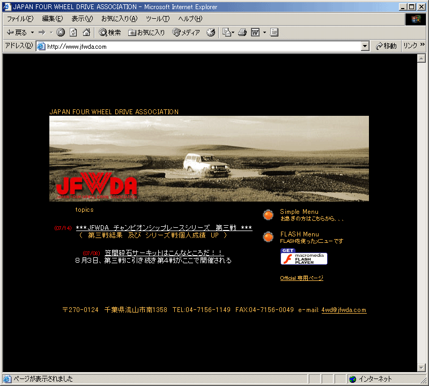429x386 pixels.
Task: Click the Links (リンク) toolbar label
Action: click(410, 46)
